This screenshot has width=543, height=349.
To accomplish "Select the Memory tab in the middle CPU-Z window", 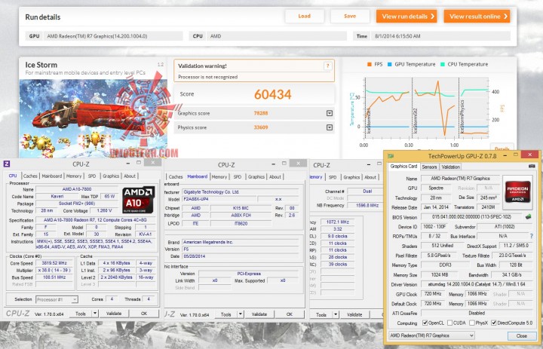I will pyautogui.click(x=219, y=176).
